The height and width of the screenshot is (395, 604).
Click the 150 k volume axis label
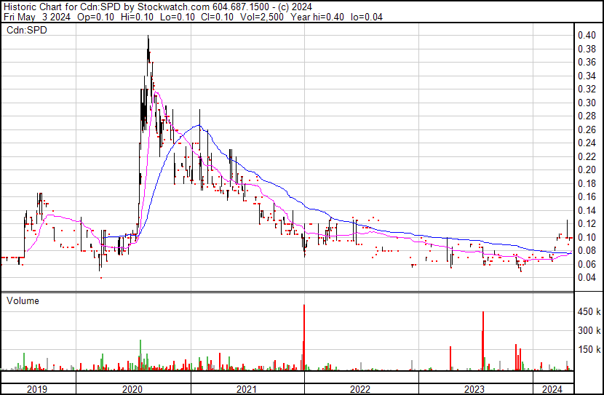(x=589, y=350)
